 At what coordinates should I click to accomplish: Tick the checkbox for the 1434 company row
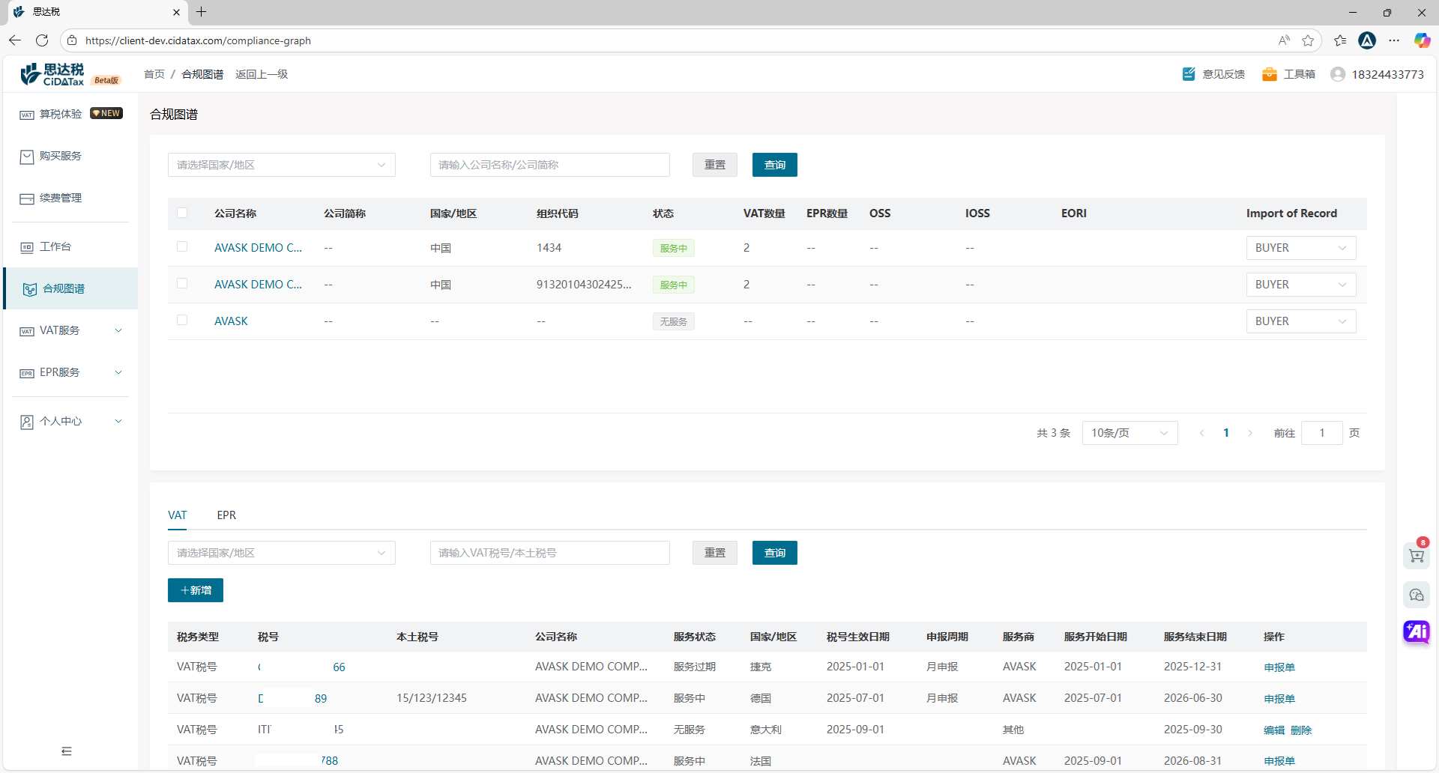[x=182, y=246]
